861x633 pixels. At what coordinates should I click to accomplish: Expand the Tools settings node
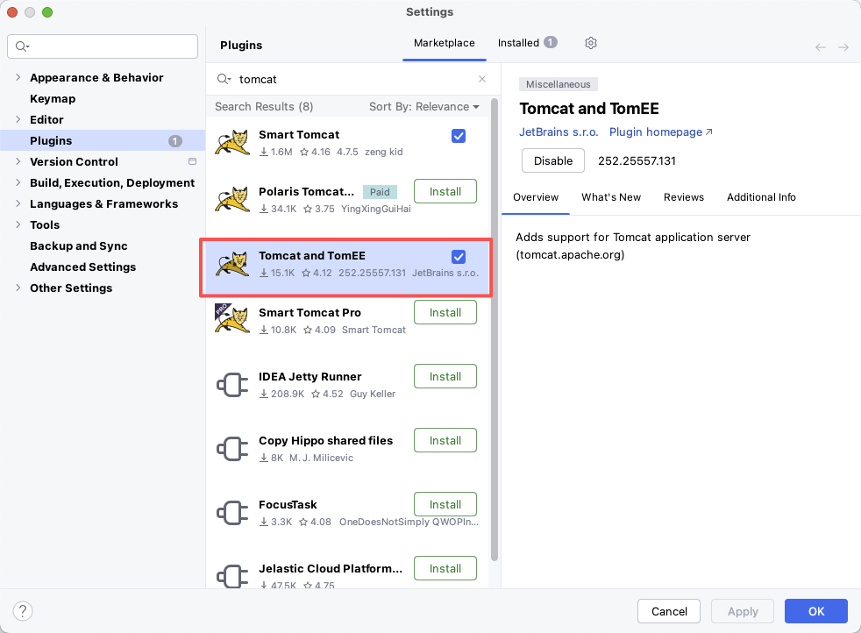(x=18, y=224)
